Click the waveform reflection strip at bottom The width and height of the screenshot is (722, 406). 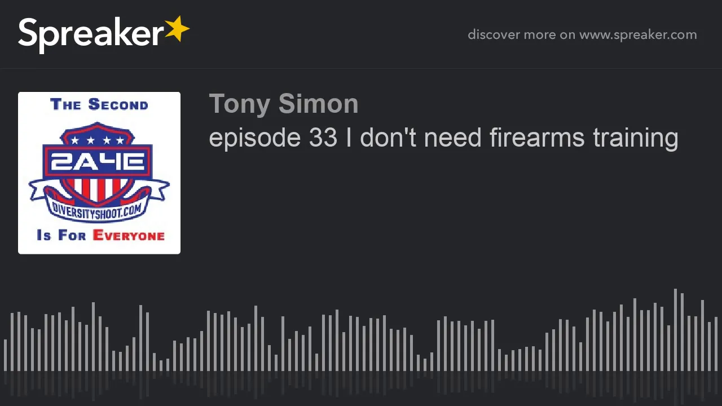[361, 383]
